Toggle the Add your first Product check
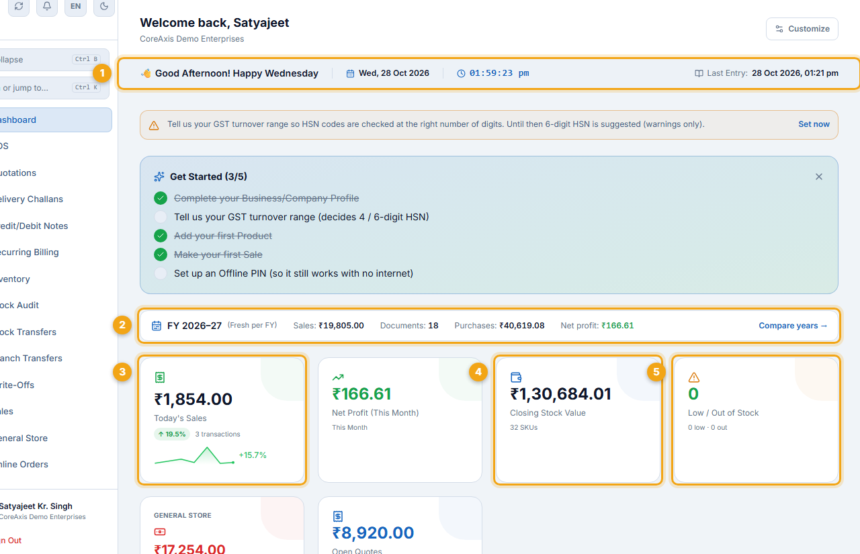860x554 pixels. (161, 236)
